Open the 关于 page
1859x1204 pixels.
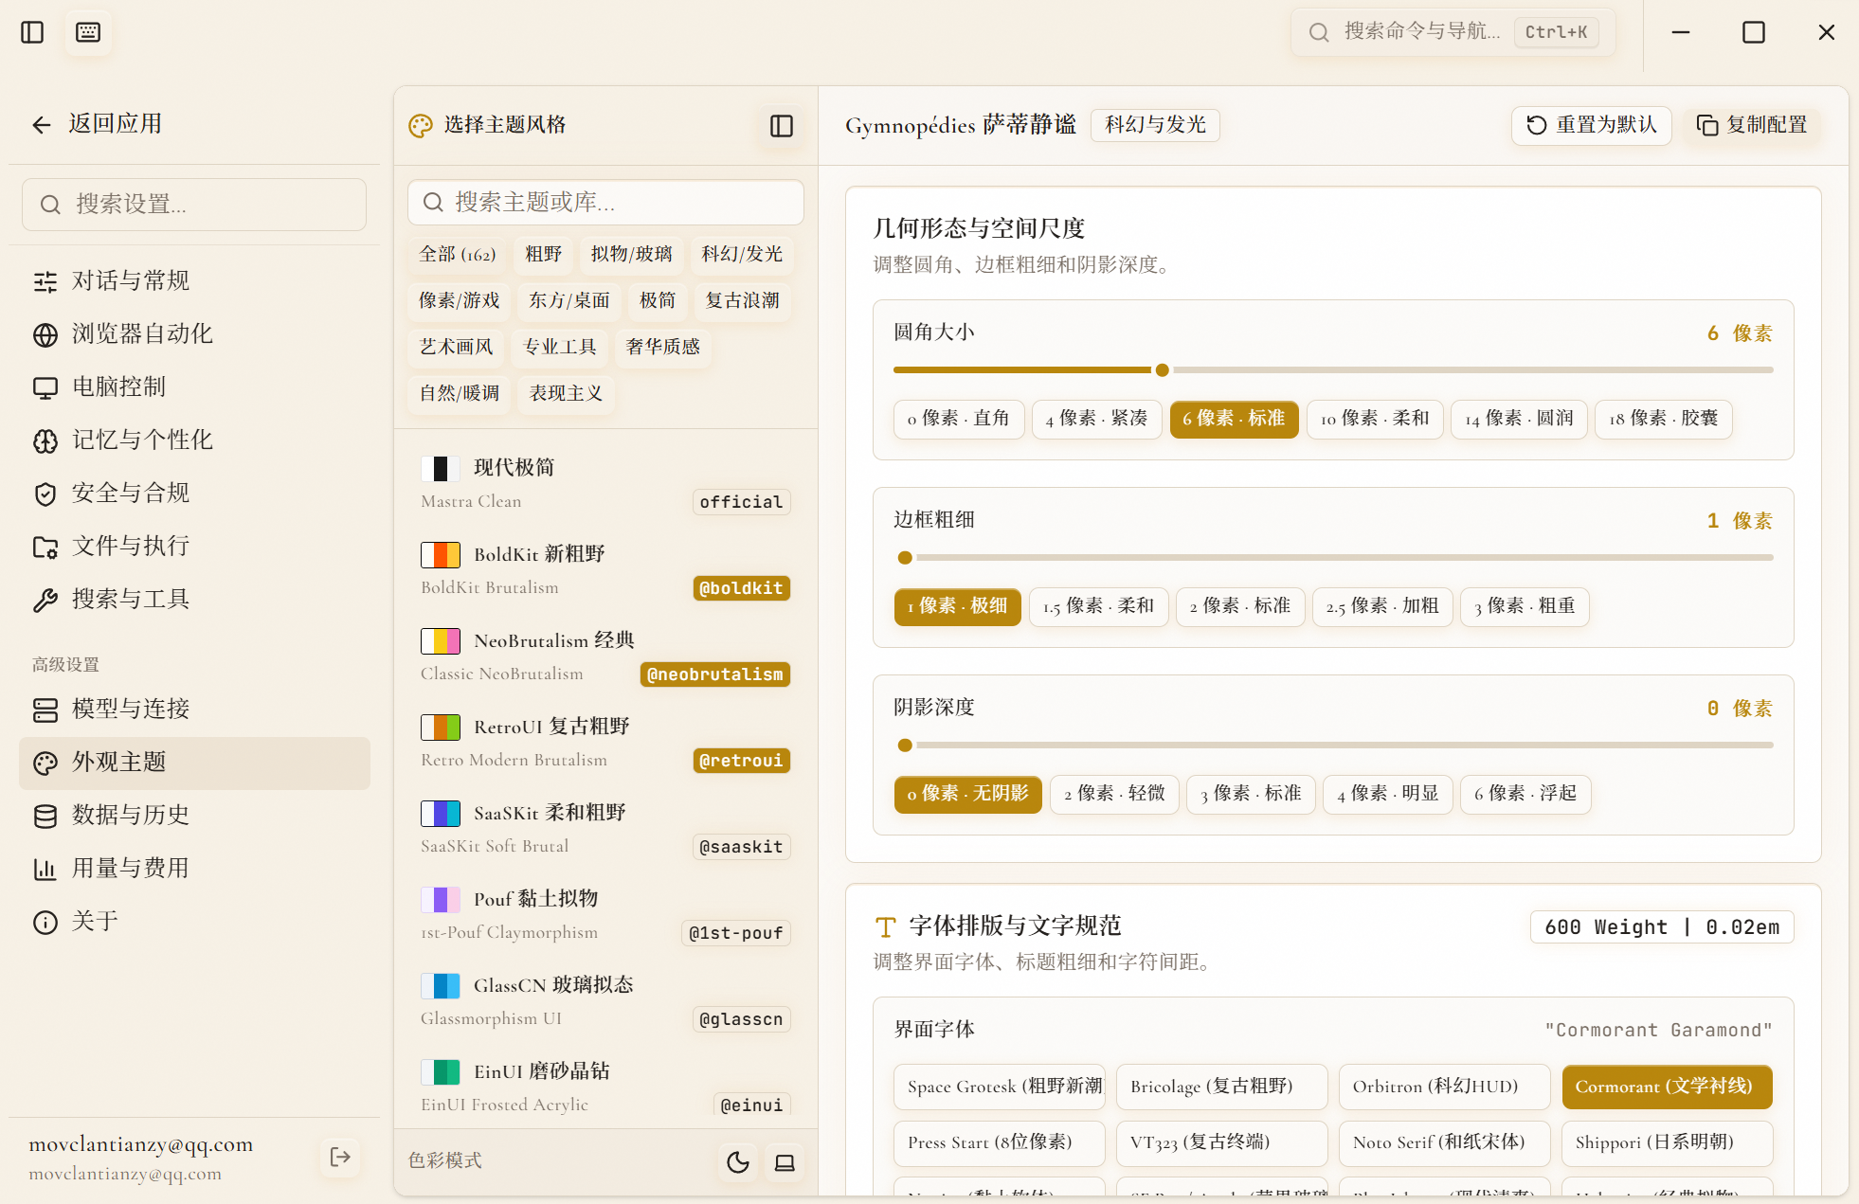(x=194, y=921)
